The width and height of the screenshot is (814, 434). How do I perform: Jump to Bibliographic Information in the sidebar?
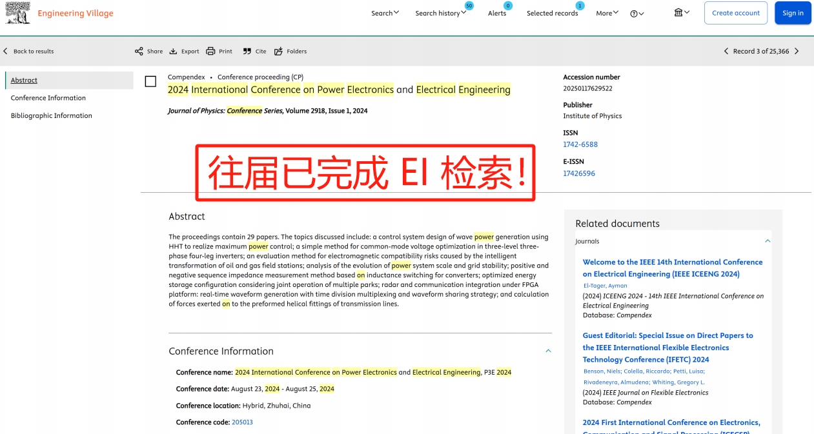click(52, 116)
